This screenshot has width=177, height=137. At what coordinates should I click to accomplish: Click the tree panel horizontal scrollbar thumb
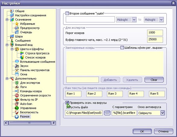point(30,123)
